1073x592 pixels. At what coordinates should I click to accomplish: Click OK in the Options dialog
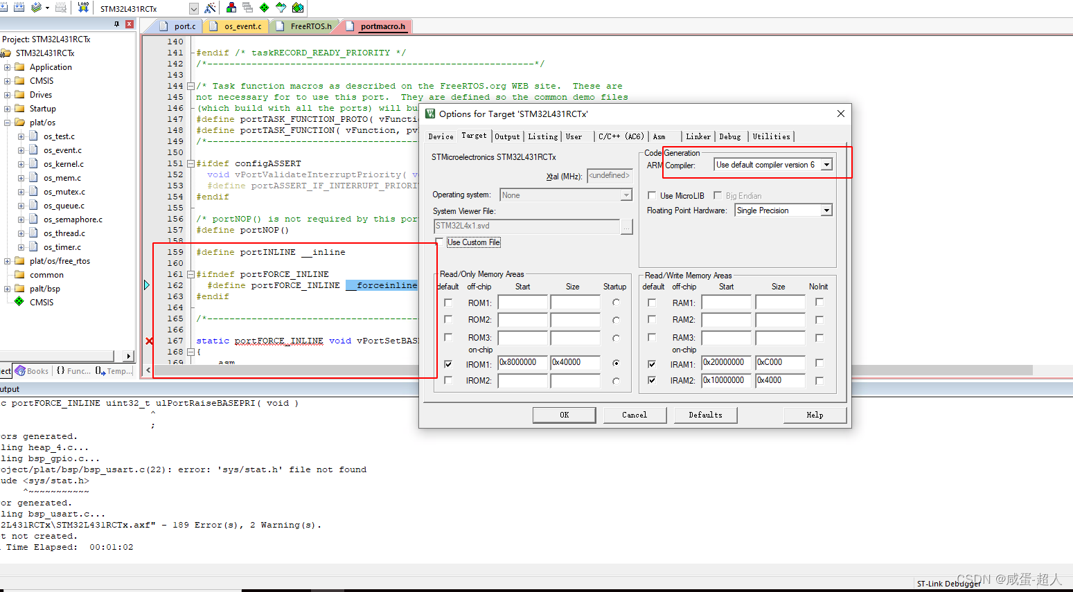pos(565,415)
